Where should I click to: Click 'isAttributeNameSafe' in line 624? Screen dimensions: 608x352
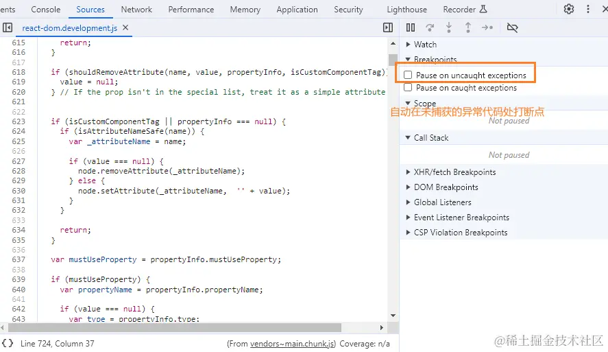tap(121, 131)
